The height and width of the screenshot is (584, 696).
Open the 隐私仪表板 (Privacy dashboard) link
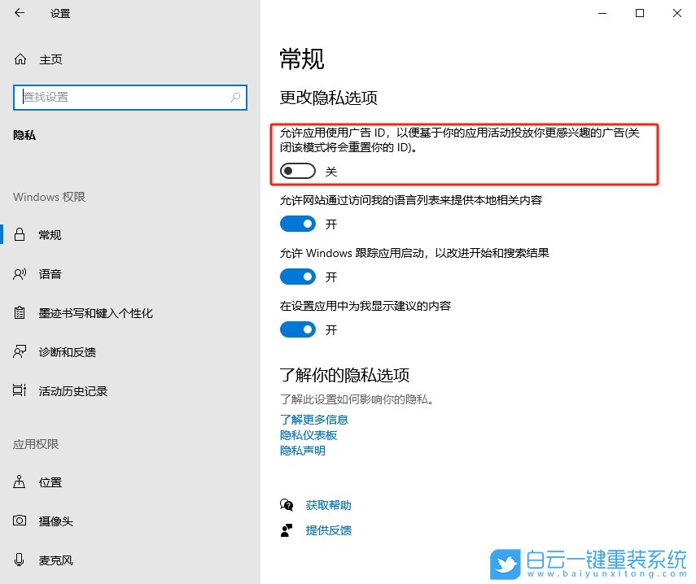308,435
